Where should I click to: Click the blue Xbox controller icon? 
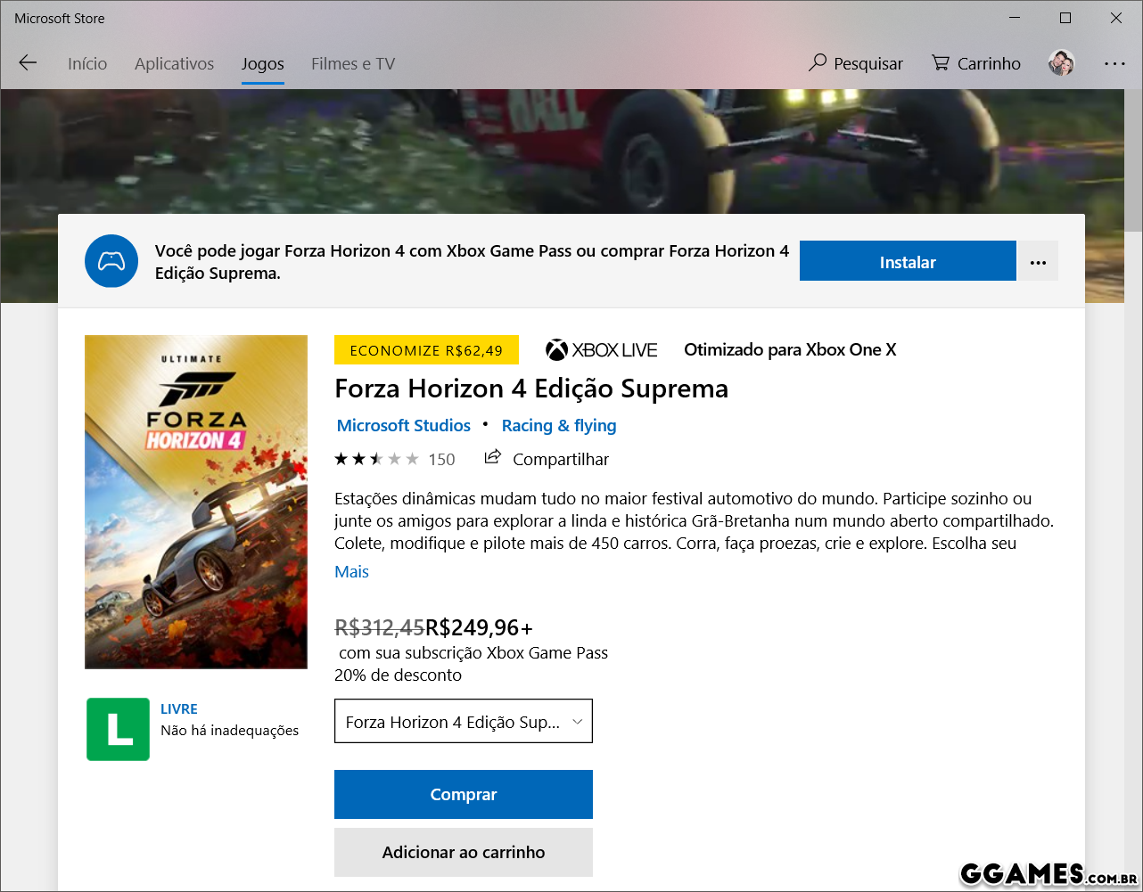pos(111,262)
